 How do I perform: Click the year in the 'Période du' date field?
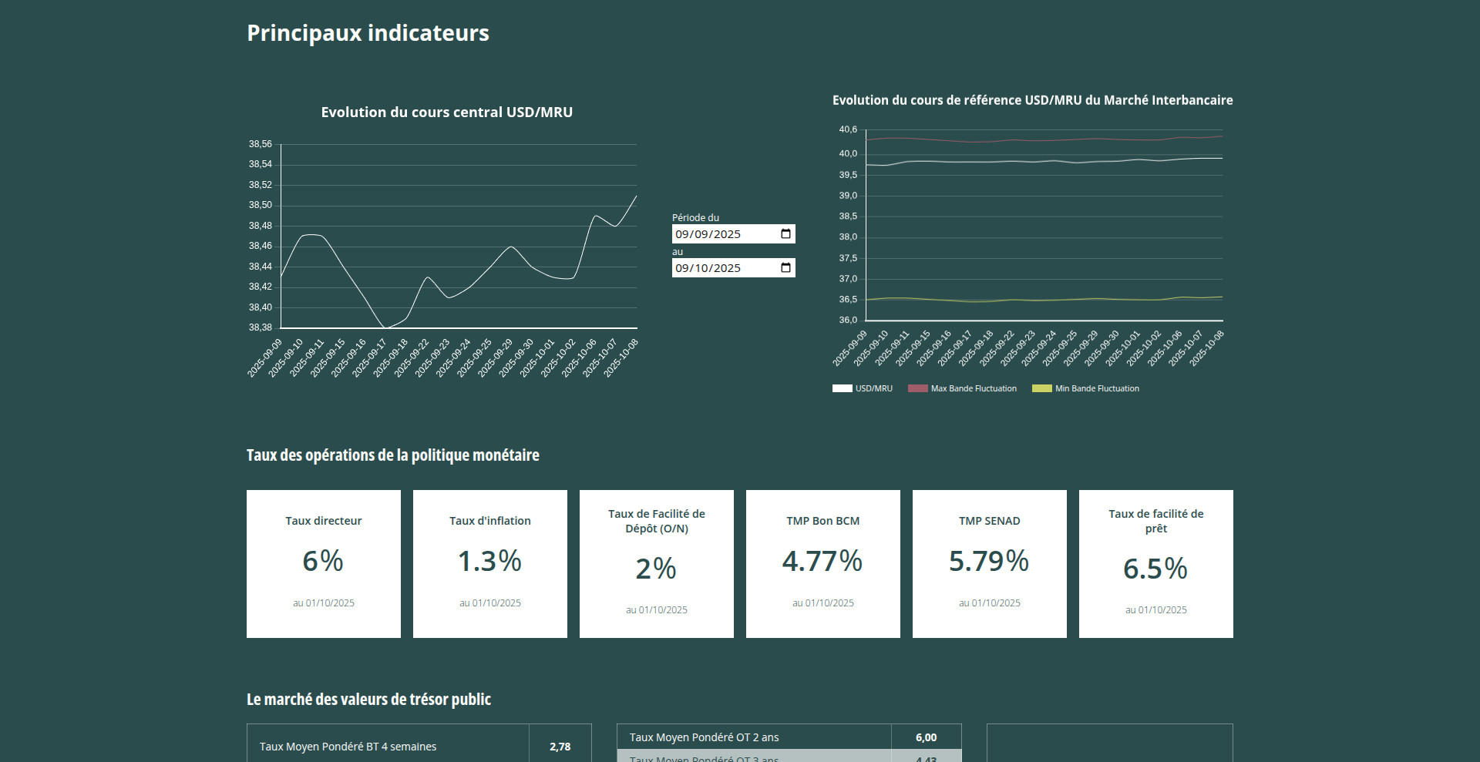[x=727, y=234]
